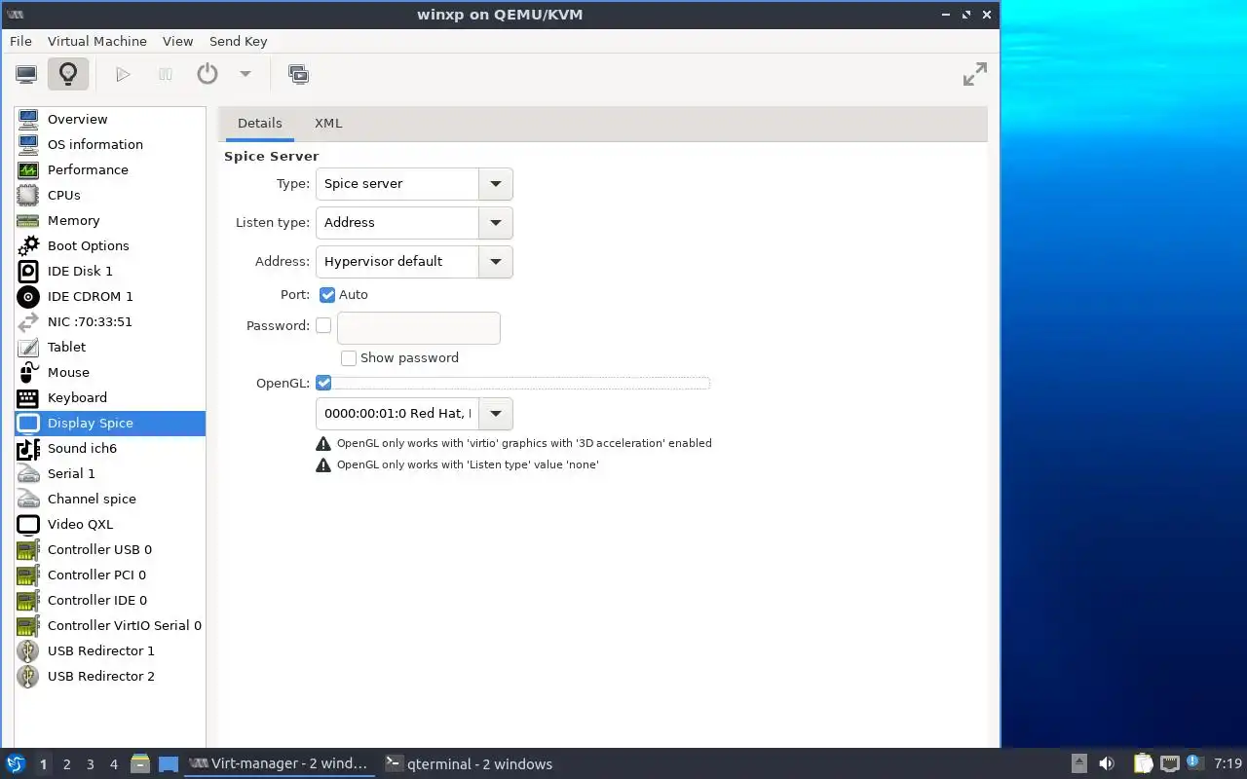
Task: Switch to workspace 3 in pager
Action: point(90,764)
